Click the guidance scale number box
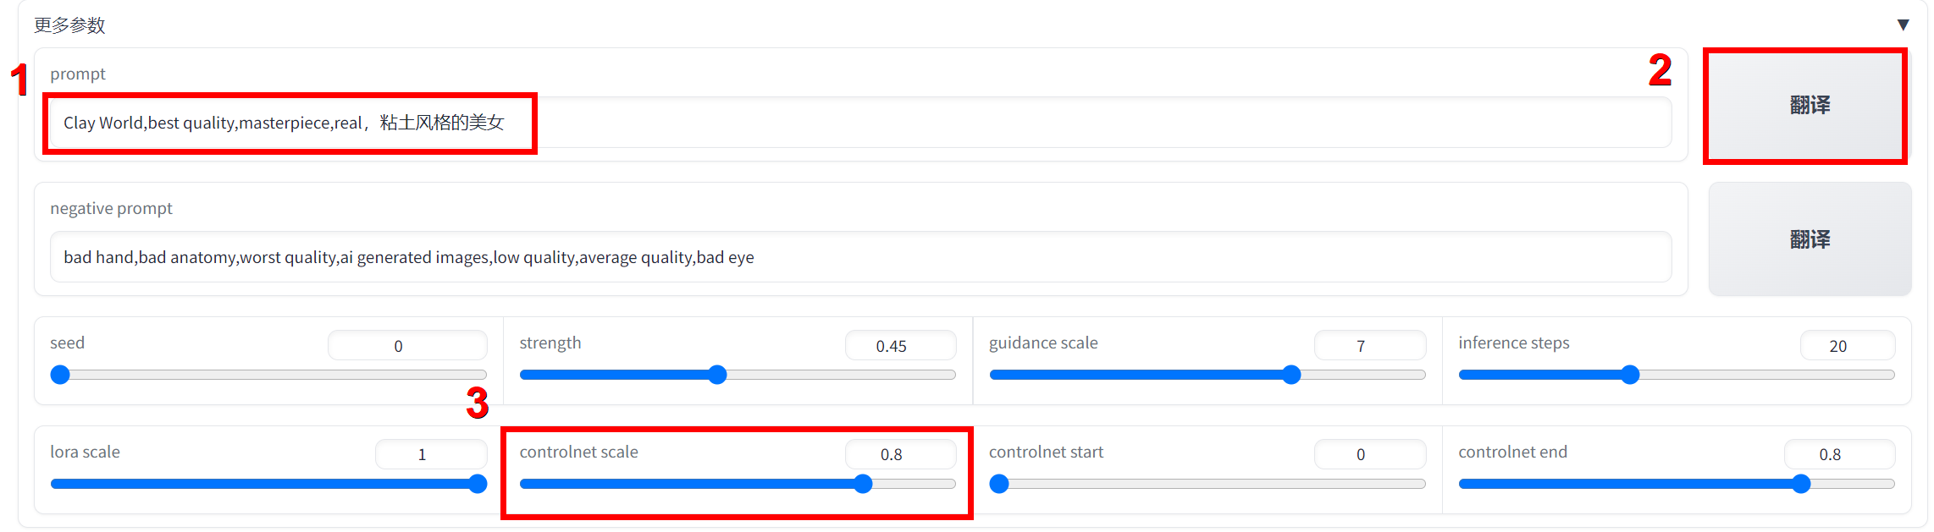The width and height of the screenshot is (1934, 532). pyautogui.click(x=1368, y=346)
